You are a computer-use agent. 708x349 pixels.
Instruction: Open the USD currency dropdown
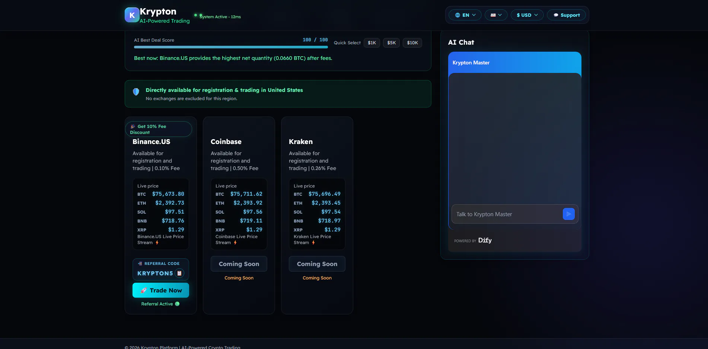click(x=527, y=15)
